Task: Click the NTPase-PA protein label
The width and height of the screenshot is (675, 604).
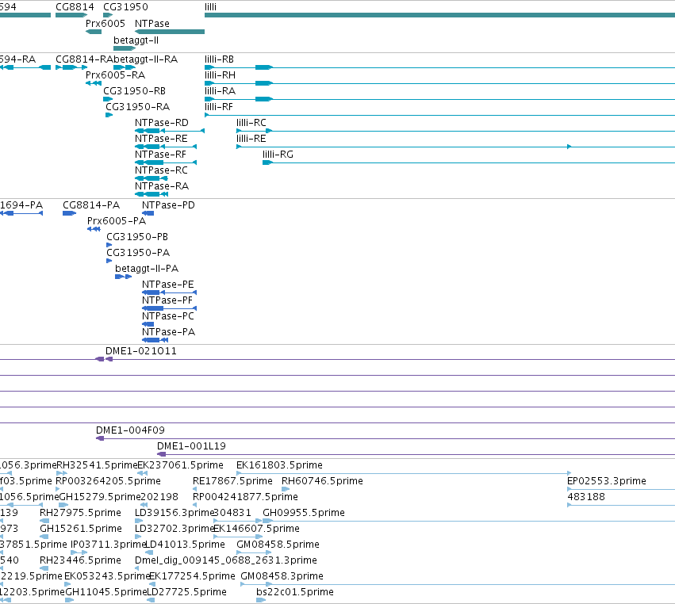Action: [168, 332]
